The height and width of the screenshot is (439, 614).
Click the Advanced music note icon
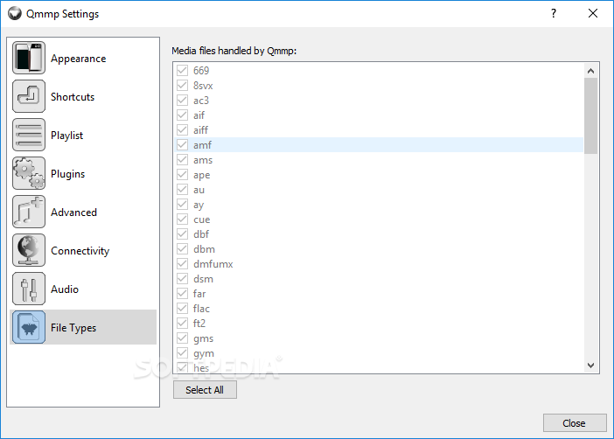pyautogui.click(x=29, y=212)
